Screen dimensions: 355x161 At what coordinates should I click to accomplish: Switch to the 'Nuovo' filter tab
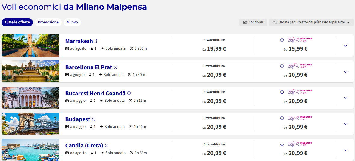pyautogui.click(x=72, y=22)
